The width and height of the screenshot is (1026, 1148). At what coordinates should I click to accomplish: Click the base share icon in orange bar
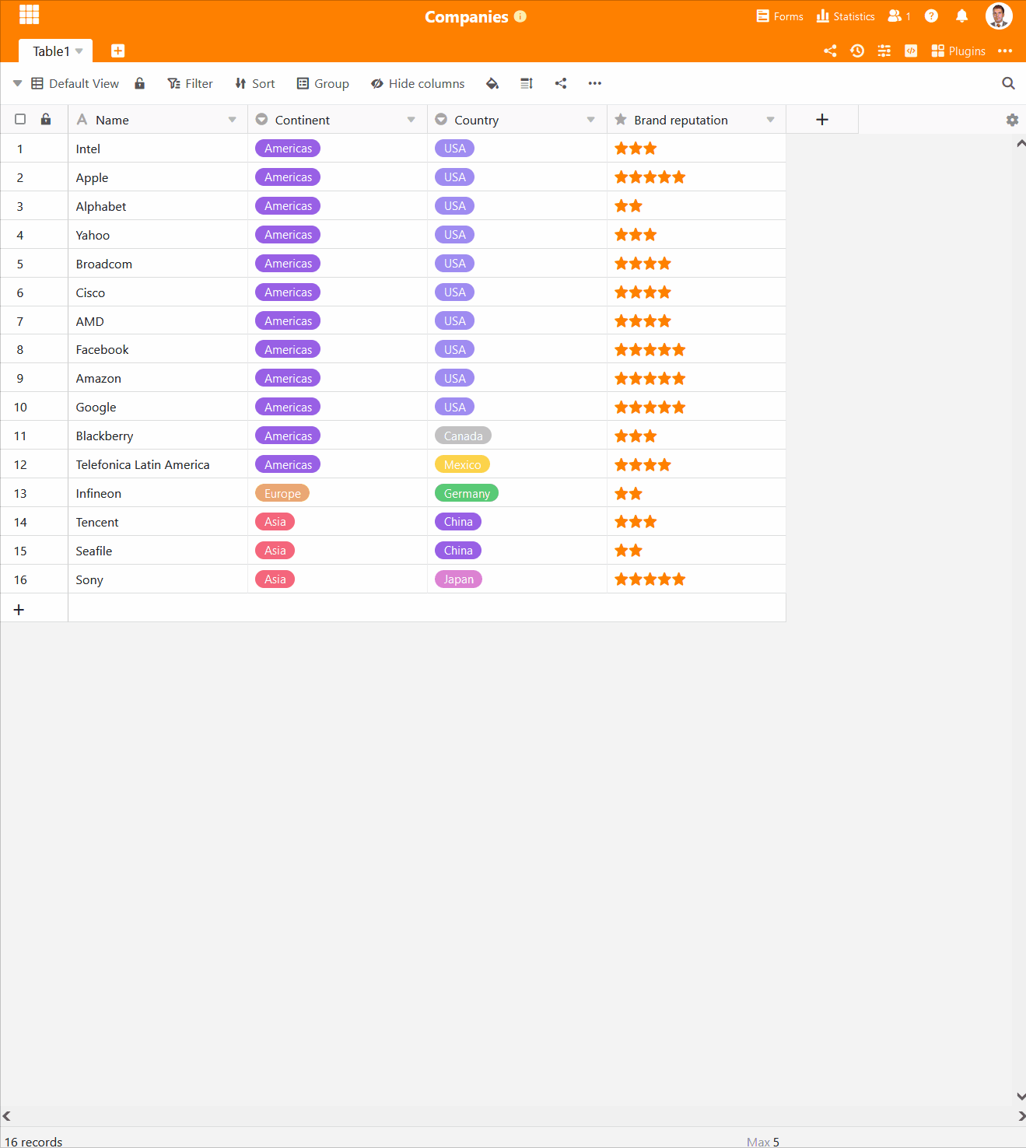[830, 51]
